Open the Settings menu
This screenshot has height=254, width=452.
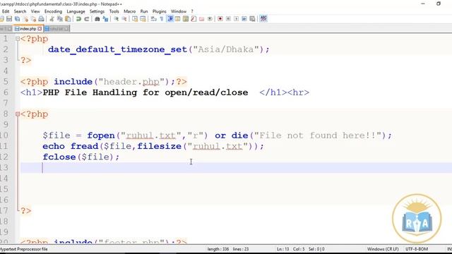coord(97,11)
